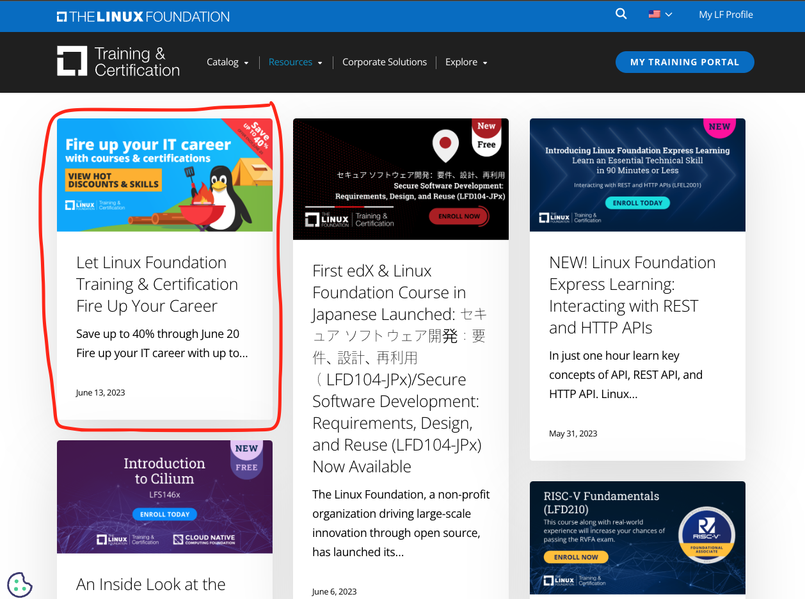Viewport: 805px width, 599px height.
Task: Open the search magnifier icon
Action: (x=621, y=14)
